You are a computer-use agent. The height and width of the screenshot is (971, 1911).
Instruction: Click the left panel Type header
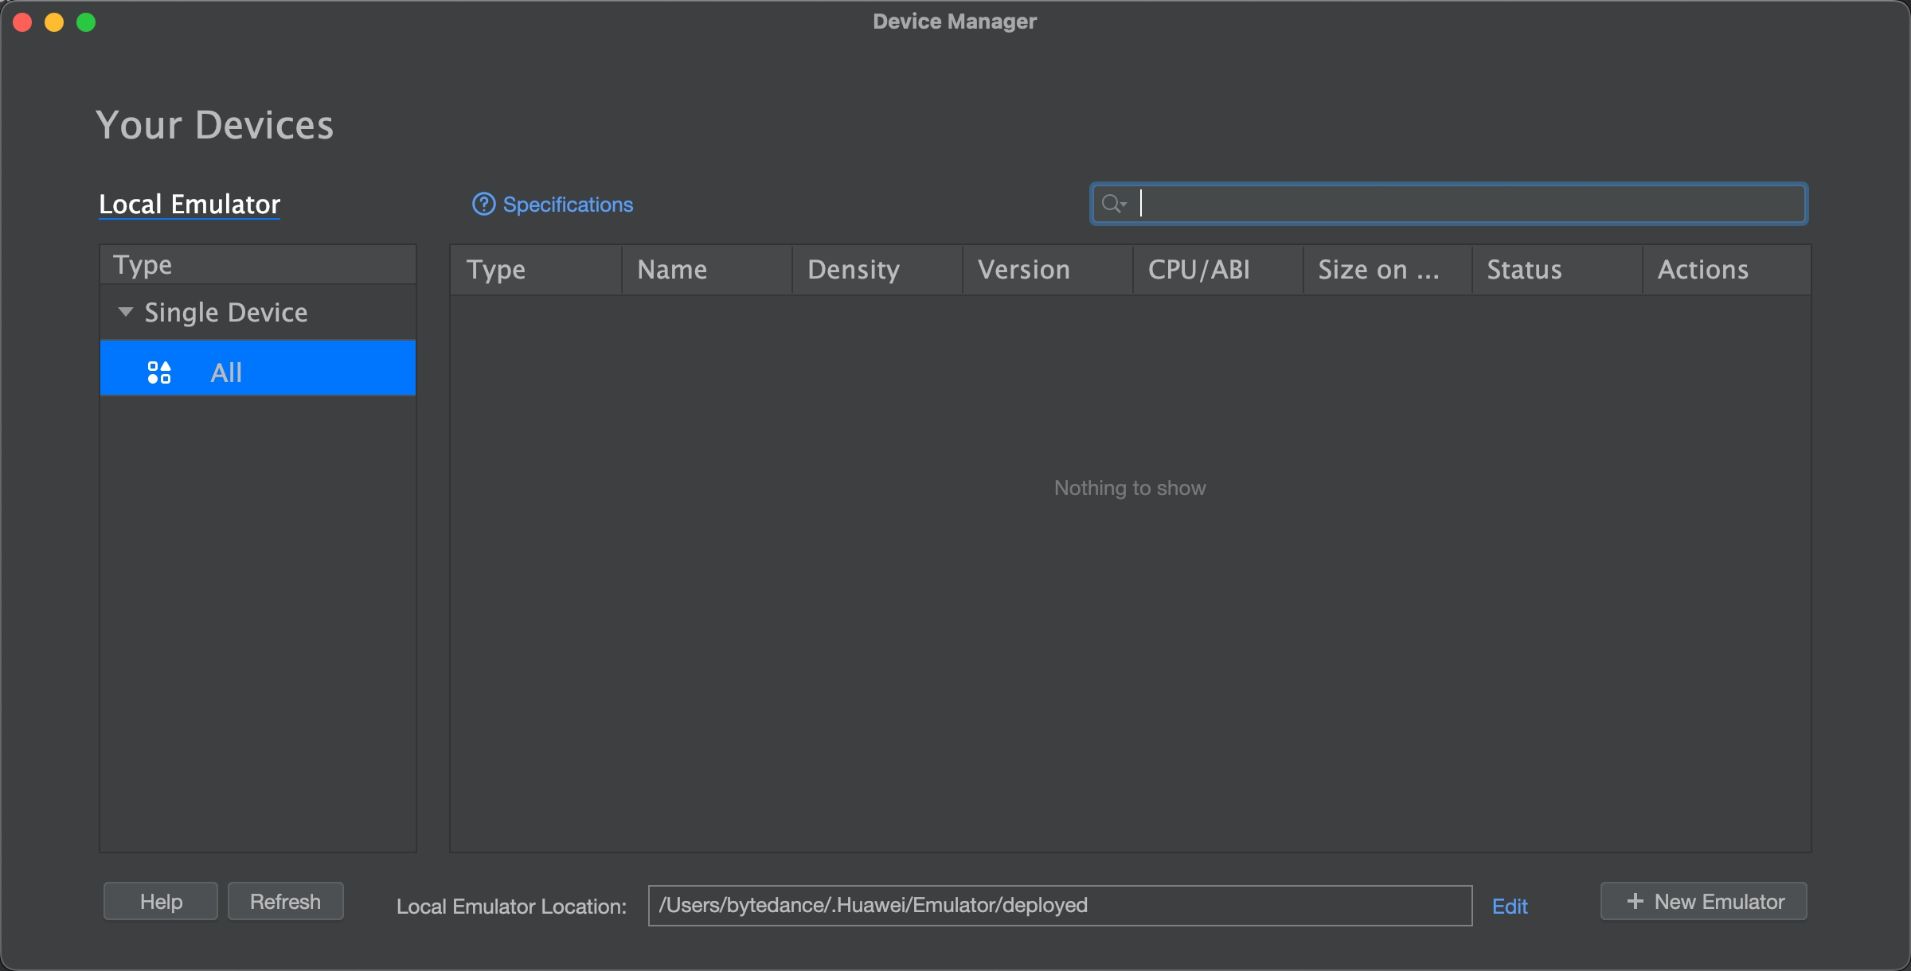point(258,265)
